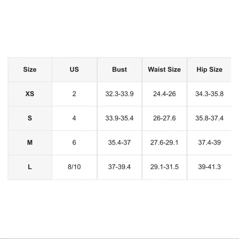Select the waist value 27.6-29.1
This screenshot has height=239, width=239.
(164, 143)
